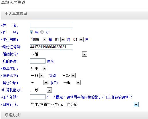This screenshot has width=148, height=119.
Task: Click the 身高 height input box
Action: tap(38, 61)
